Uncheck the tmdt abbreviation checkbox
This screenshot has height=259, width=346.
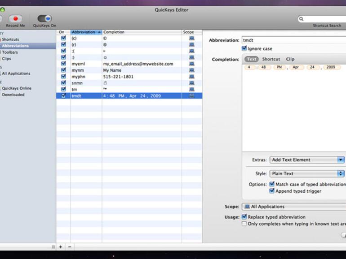click(63, 95)
